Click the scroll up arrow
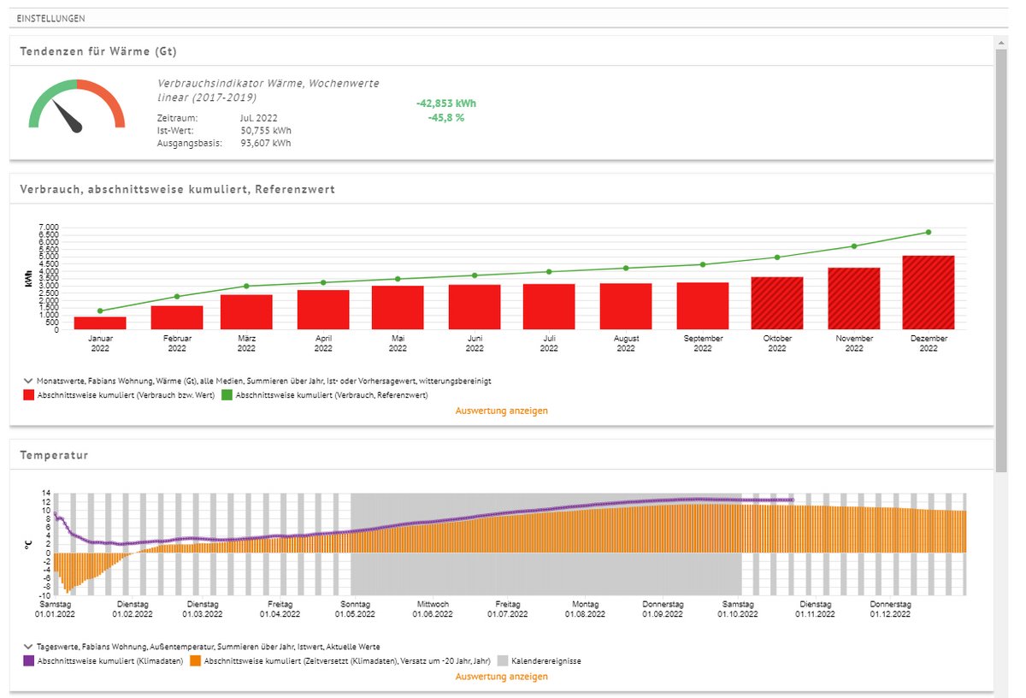1026x698 pixels. (x=1002, y=41)
